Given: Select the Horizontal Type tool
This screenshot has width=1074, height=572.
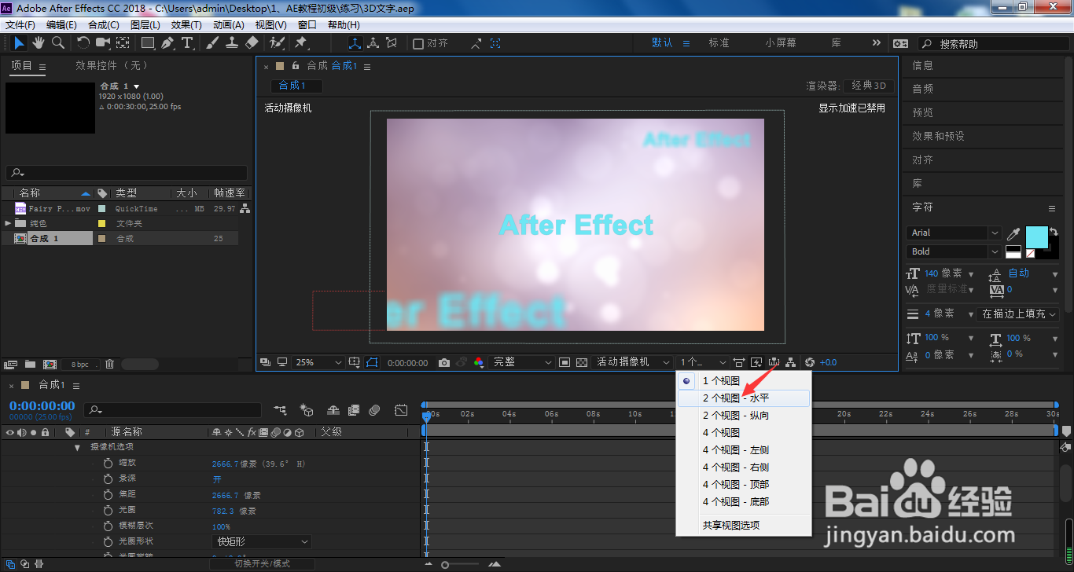Looking at the screenshot, I should pyautogui.click(x=187, y=42).
